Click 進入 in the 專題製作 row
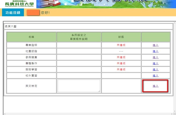Screen dimensions: 176x115 (155, 63)
